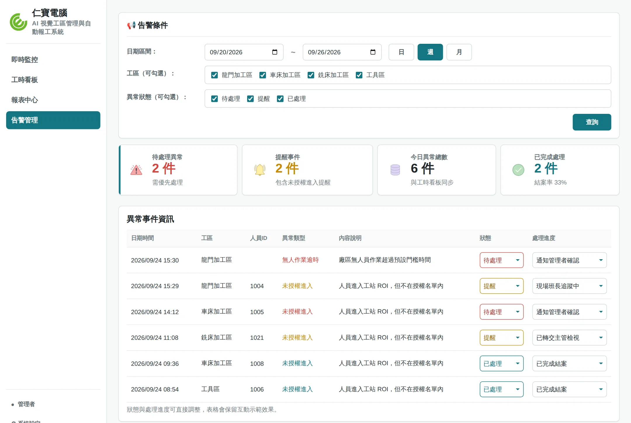This screenshot has width=631, height=423.
Task: Click the green checkmark icon on 已完成處理 card
Action: pyautogui.click(x=518, y=170)
